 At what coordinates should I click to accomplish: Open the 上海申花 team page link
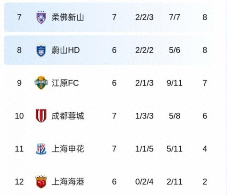(x=68, y=149)
